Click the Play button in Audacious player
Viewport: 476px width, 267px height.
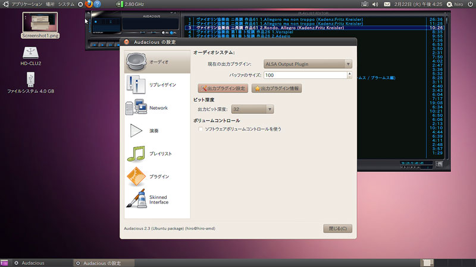point(102,44)
